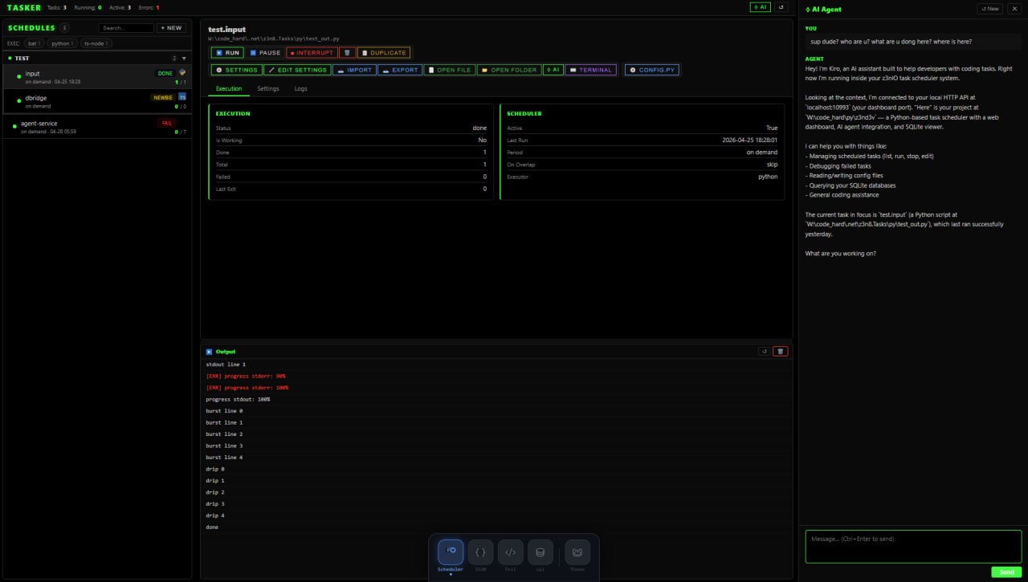
Task: Click the NEWBIE status badge
Action: [162, 97]
